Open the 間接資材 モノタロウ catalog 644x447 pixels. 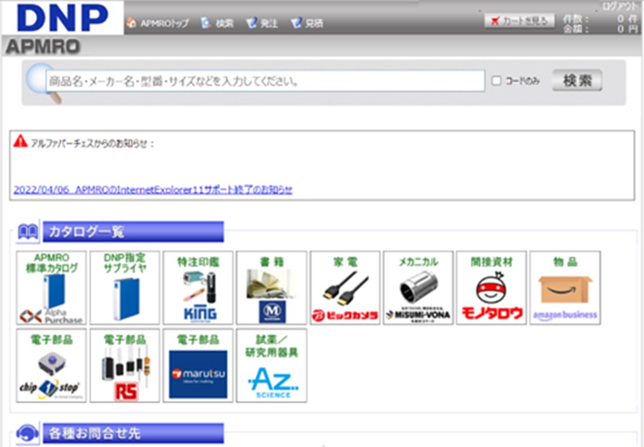(x=491, y=288)
